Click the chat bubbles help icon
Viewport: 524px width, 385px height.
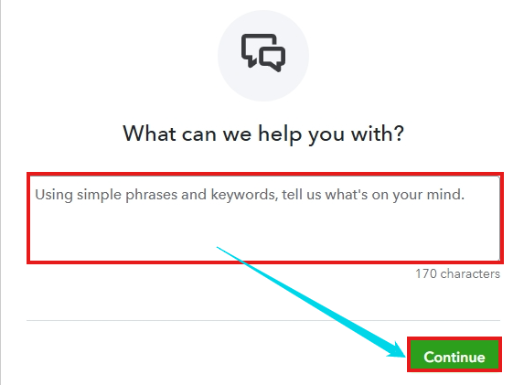263,53
